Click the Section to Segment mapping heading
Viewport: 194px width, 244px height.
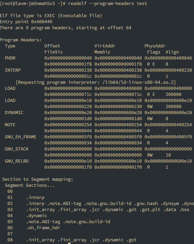coord(38,179)
